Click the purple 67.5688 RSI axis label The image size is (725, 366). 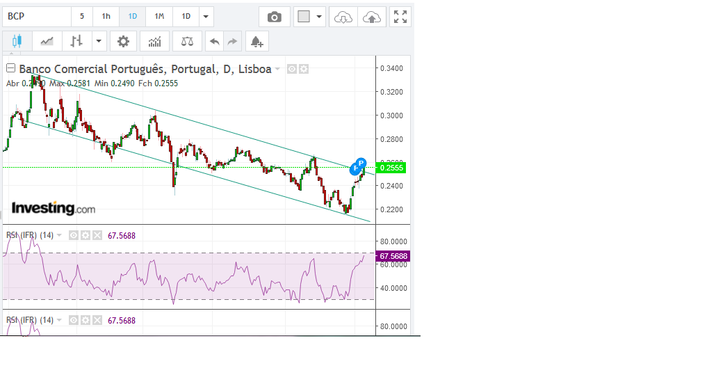pyautogui.click(x=393, y=256)
